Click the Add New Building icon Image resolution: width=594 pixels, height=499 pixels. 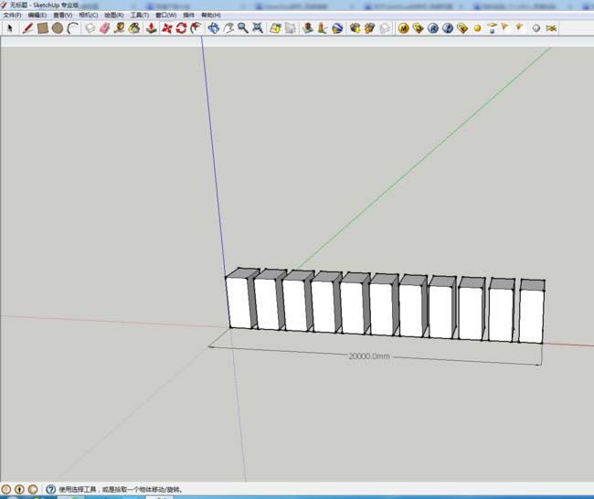(308, 28)
